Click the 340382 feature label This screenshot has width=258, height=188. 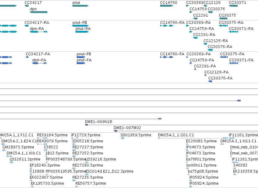(240, 165)
